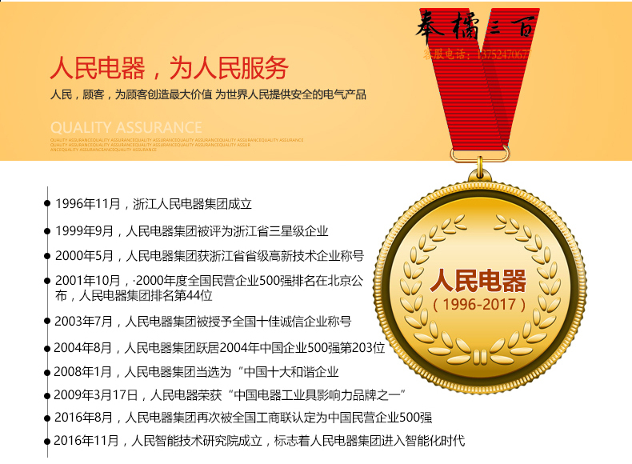The image size is (632, 464).
Task: Click the red medal ribbon
Action: pos(480,78)
